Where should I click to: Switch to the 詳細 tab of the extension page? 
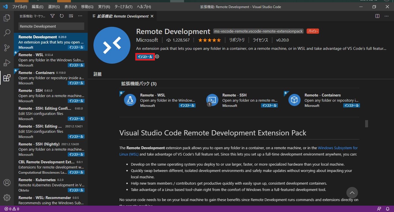pos(97,74)
